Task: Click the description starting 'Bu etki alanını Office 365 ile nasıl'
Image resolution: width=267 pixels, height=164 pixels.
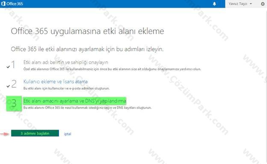Action: pos(87,108)
